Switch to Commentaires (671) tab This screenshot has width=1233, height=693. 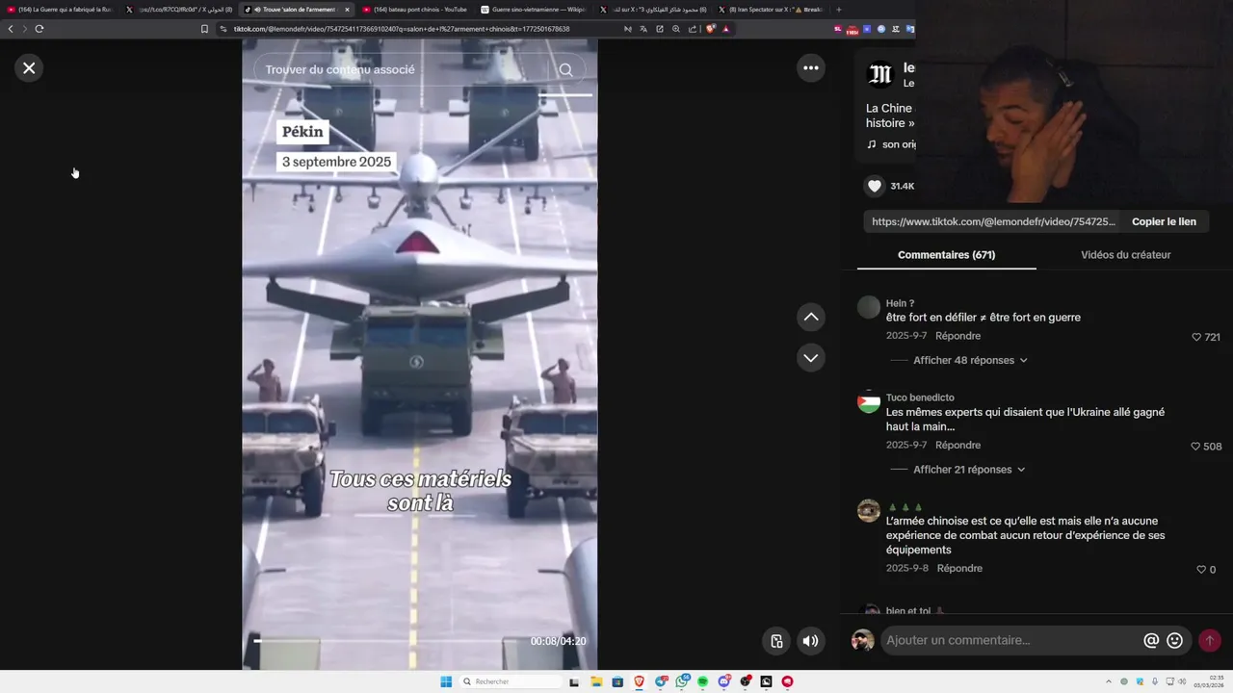point(946,255)
